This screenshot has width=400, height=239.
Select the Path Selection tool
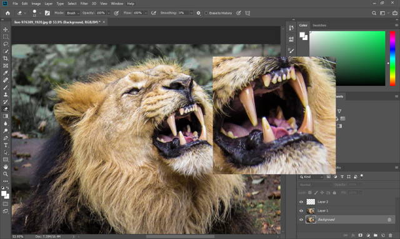click(x=6, y=153)
